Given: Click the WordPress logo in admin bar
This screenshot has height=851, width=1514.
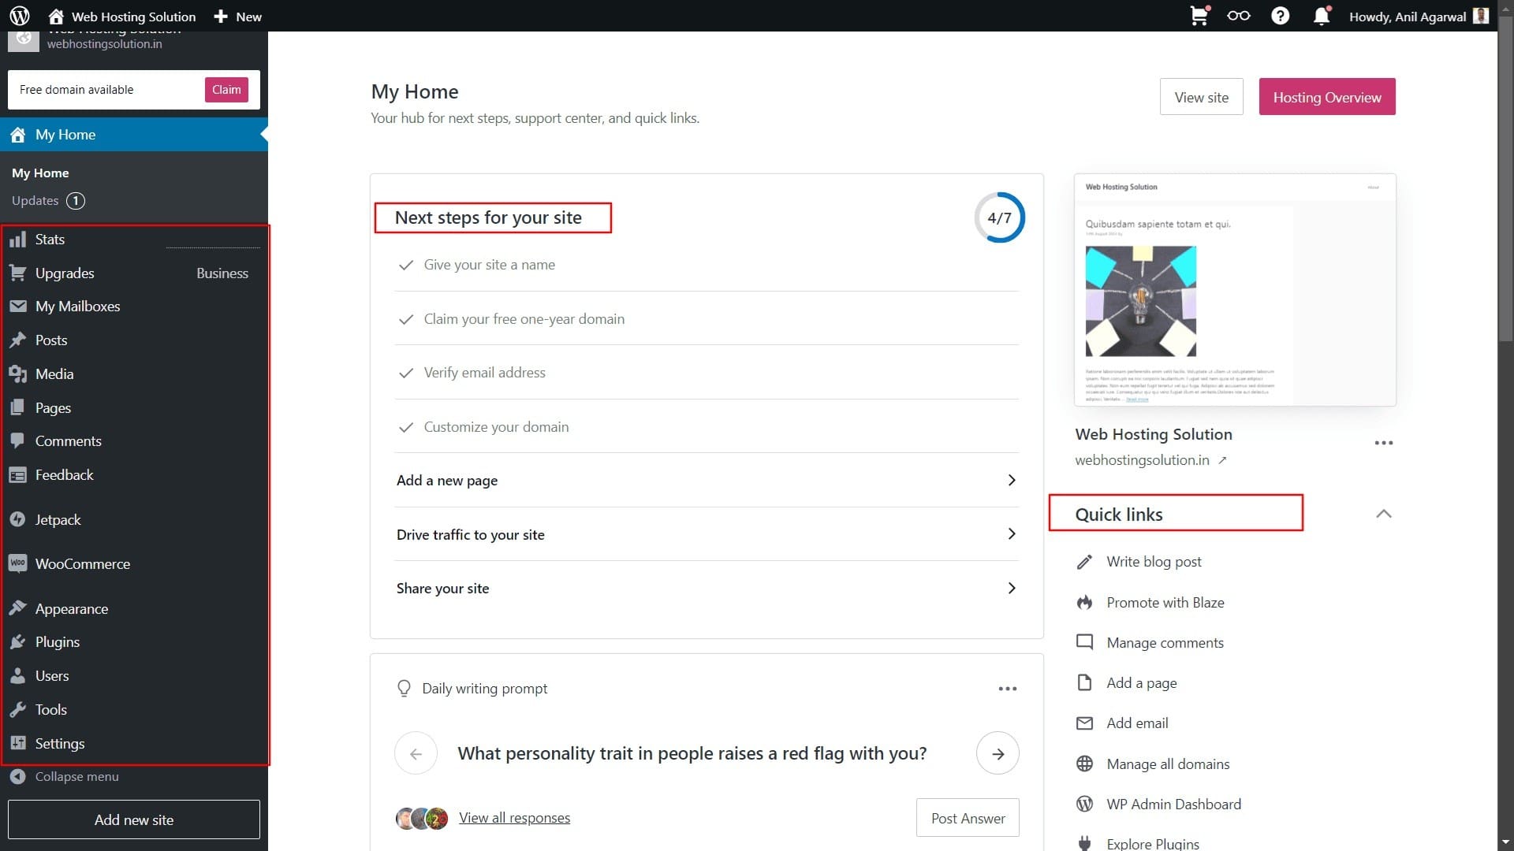Looking at the screenshot, I should click(x=20, y=16).
